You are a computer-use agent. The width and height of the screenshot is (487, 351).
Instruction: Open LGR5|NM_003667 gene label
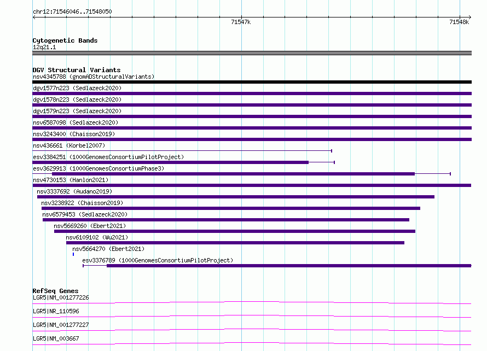pyautogui.click(x=56, y=338)
